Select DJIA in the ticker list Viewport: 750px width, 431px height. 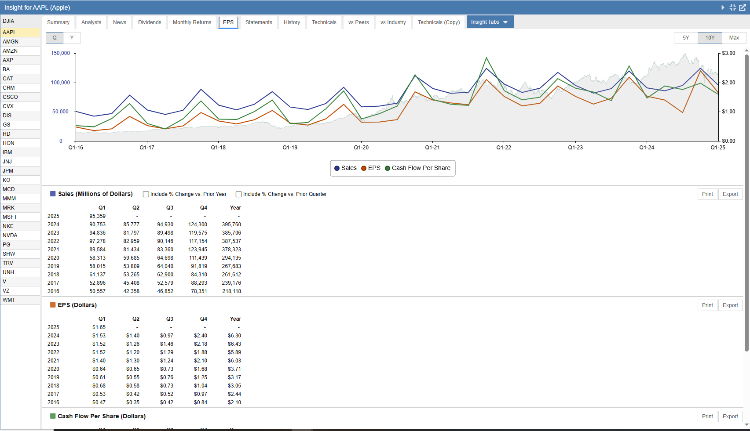[x=20, y=21]
